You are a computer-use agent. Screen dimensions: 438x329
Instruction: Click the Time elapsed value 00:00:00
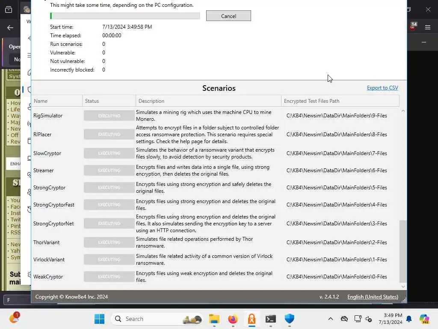(112, 36)
